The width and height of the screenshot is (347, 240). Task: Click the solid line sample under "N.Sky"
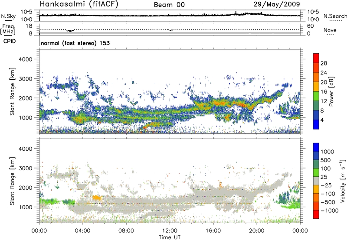pos(8,21)
